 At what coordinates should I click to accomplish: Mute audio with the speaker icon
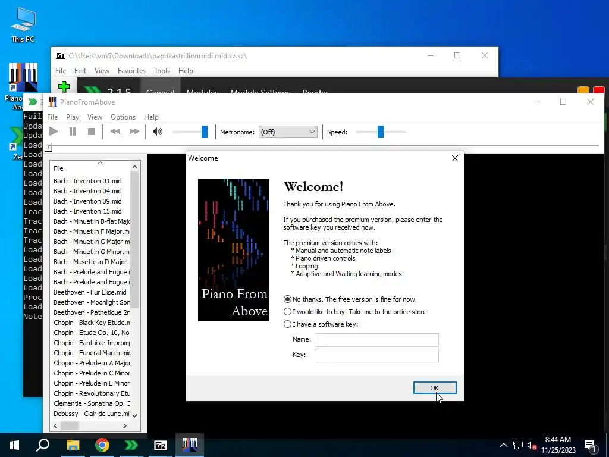point(158,132)
